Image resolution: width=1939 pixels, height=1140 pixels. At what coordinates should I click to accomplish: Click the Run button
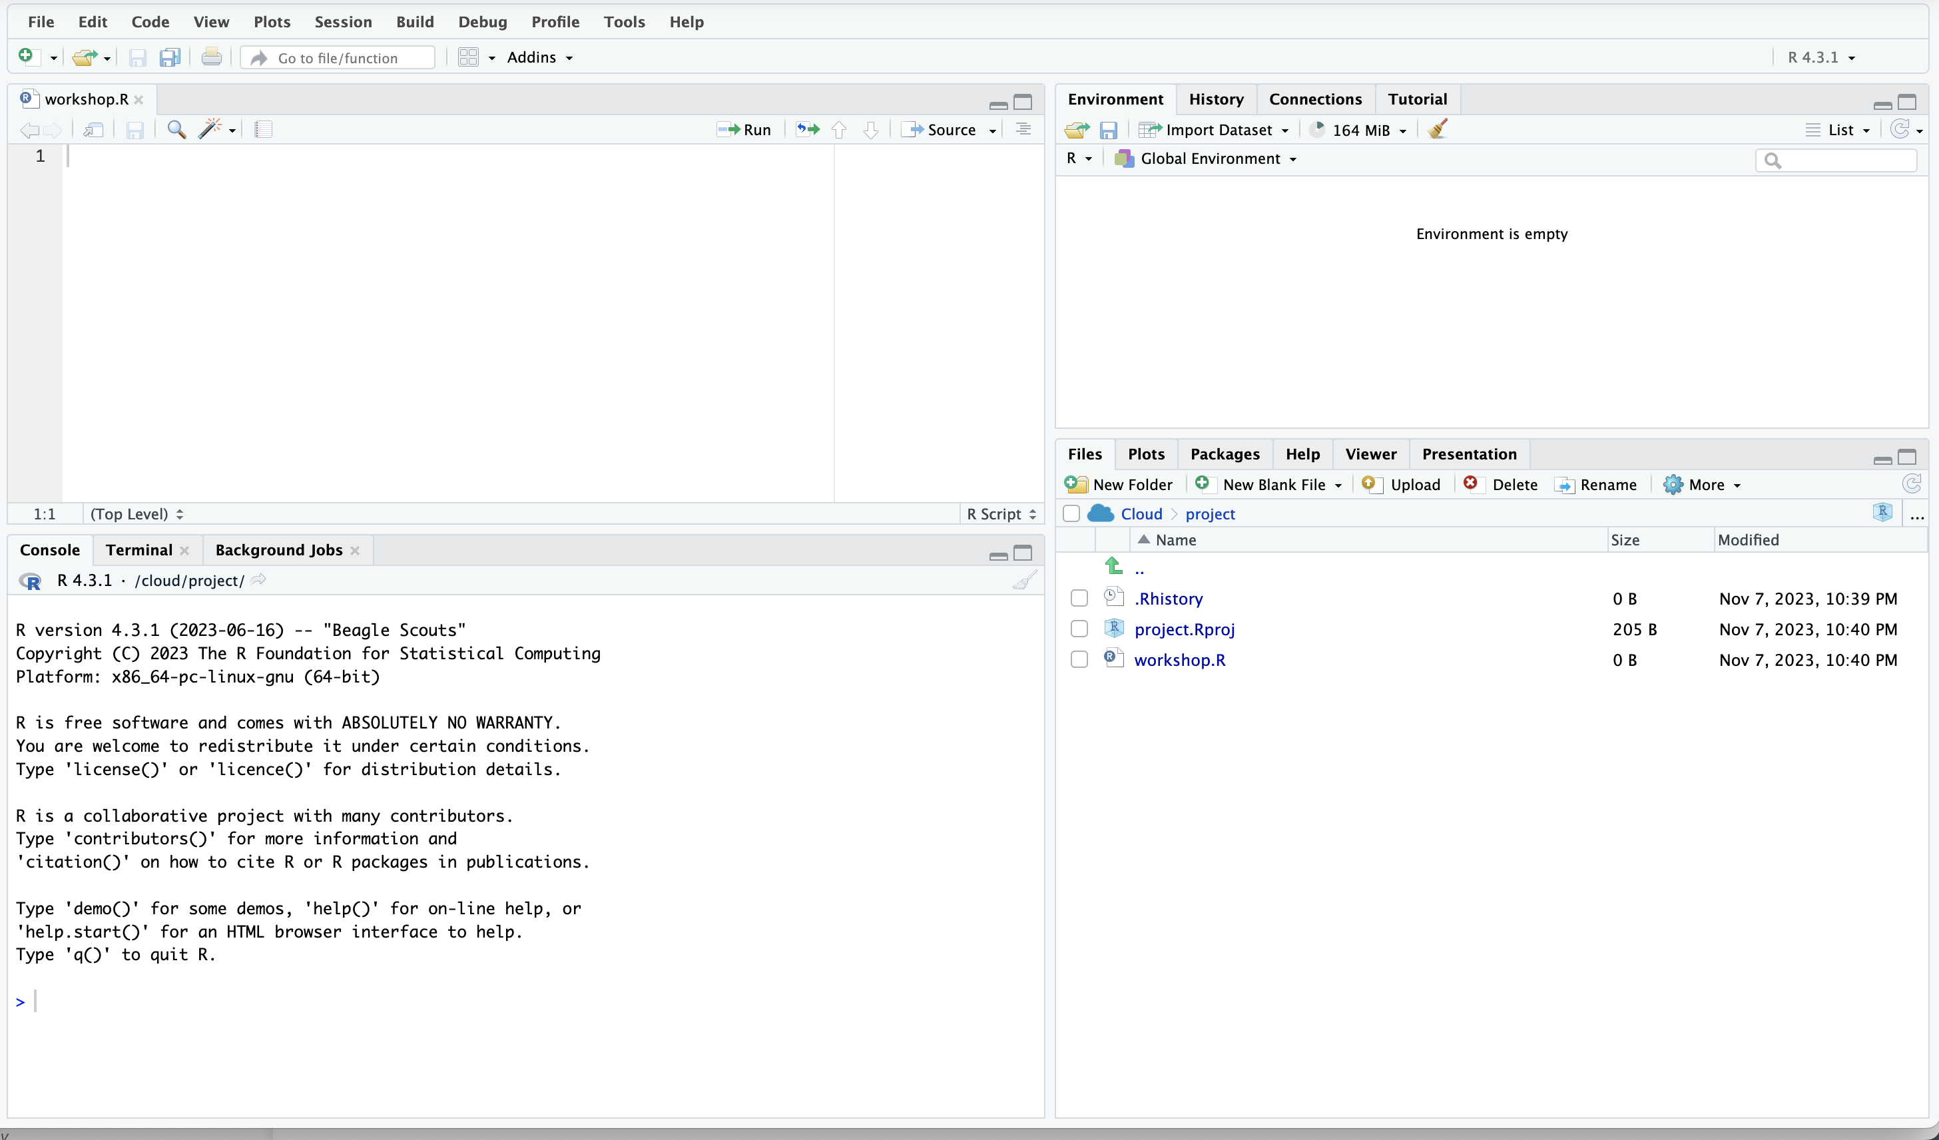point(744,129)
